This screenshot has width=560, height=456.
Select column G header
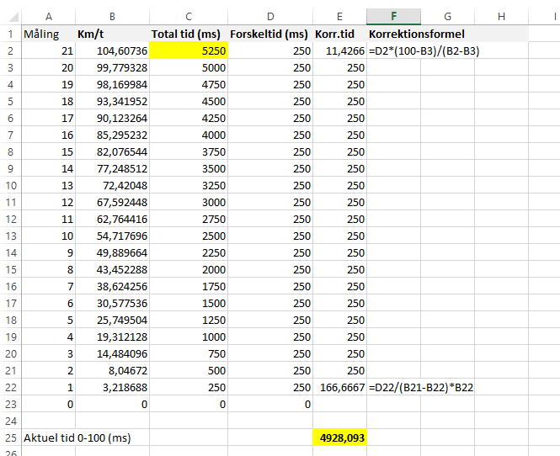tap(447, 17)
